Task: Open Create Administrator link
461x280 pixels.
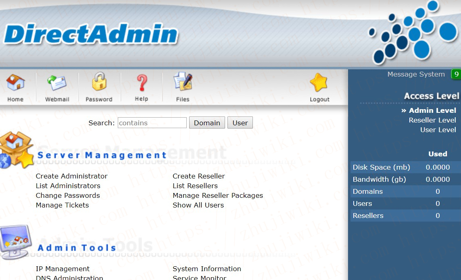Action: [x=71, y=176]
